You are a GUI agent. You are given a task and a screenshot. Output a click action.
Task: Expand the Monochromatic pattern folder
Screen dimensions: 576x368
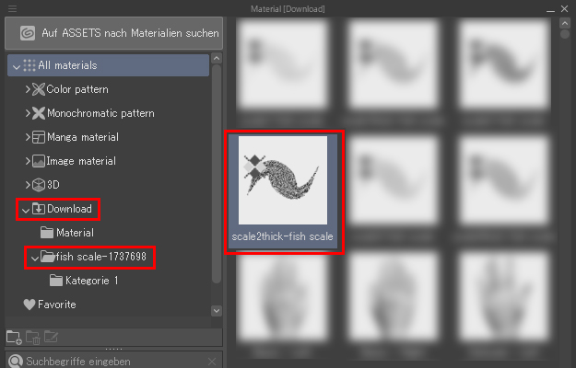click(27, 113)
